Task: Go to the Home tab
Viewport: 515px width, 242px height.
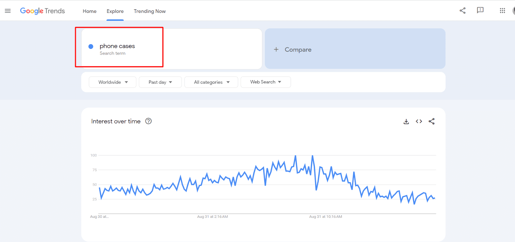Action: [89, 11]
